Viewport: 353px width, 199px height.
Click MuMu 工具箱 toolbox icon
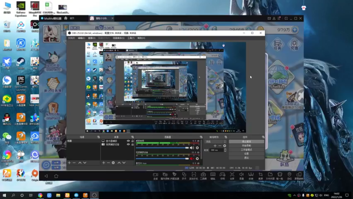pyautogui.click(x=203, y=176)
